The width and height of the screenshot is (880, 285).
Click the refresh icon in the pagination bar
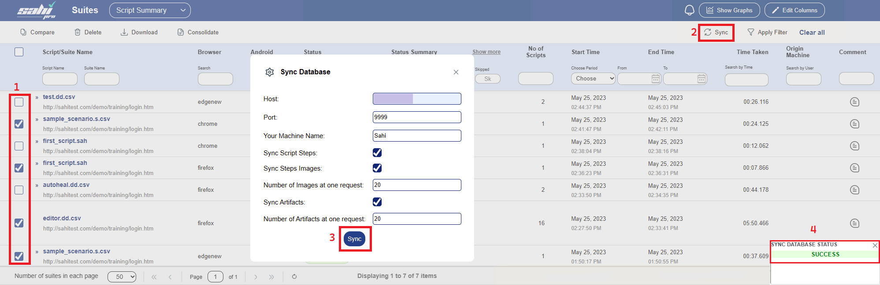[294, 277]
